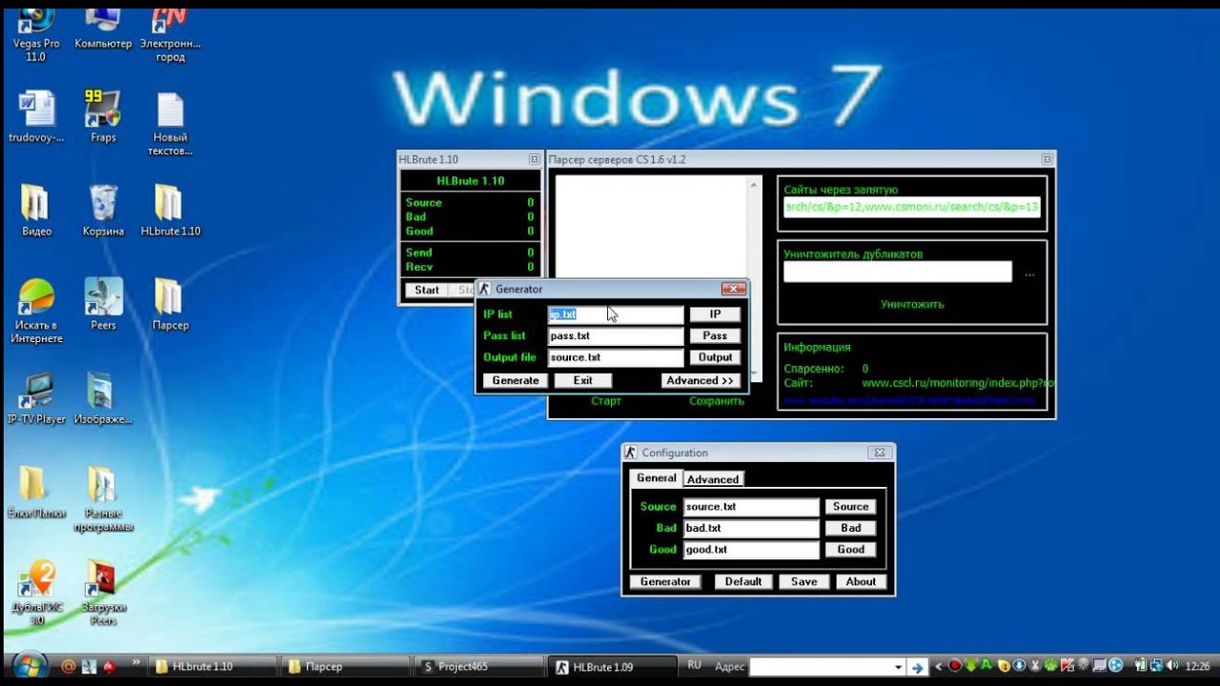Show hidden quick launch items chevron
The height and width of the screenshot is (686, 1220).
tap(135, 661)
